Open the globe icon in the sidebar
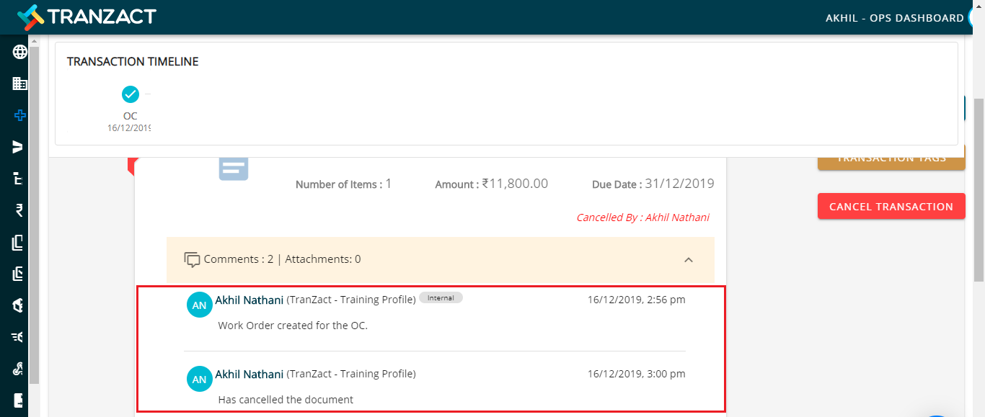The height and width of the screenshot is (417, 985). point(19,52)
